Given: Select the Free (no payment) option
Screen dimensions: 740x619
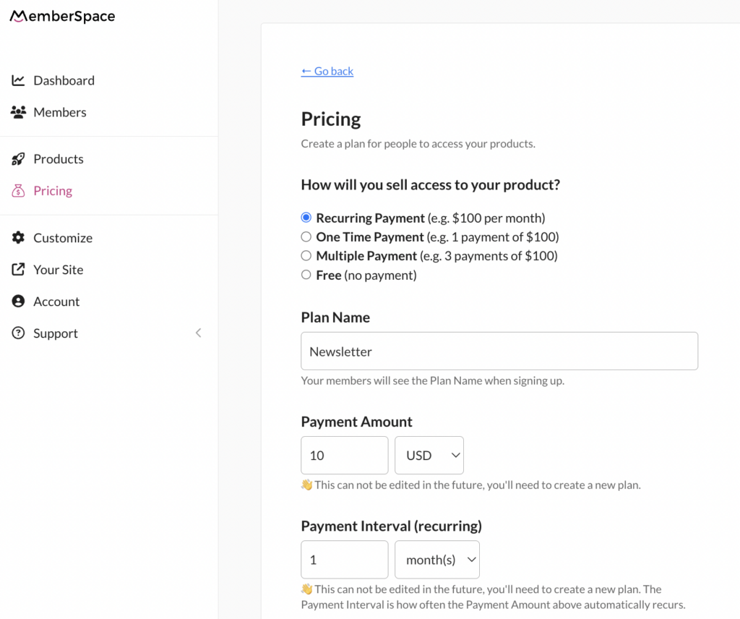Looking at the screenshot, I should point(306,275).
